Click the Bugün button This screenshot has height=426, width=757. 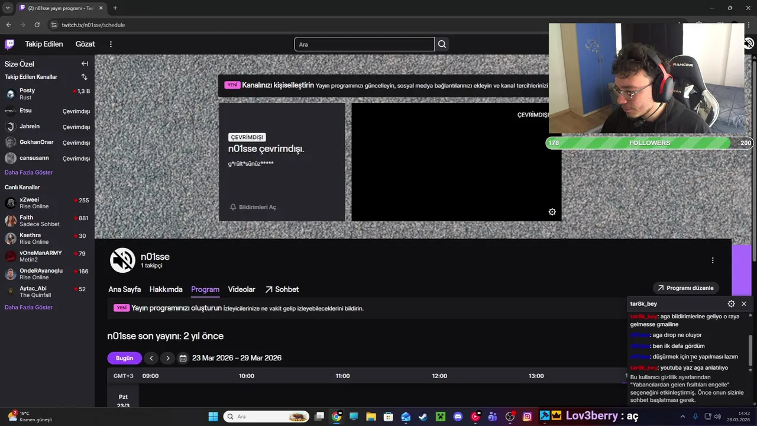click(x=124, y=358)
